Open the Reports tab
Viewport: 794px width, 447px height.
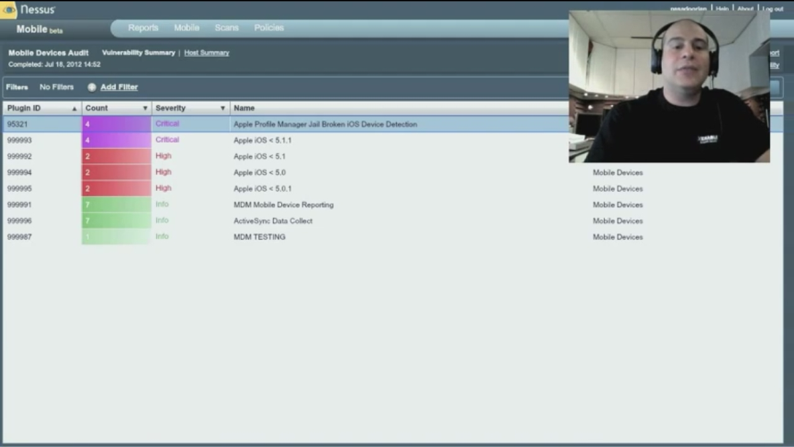(143, 28)
